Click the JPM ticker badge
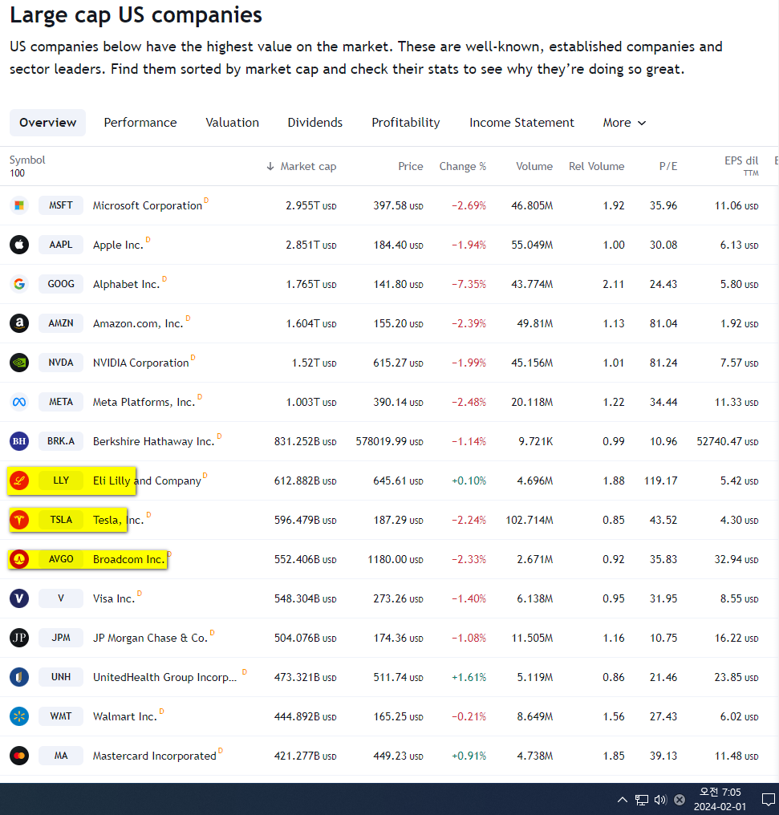Viewport: 779px width, 815px height. [x=61, y=638]
